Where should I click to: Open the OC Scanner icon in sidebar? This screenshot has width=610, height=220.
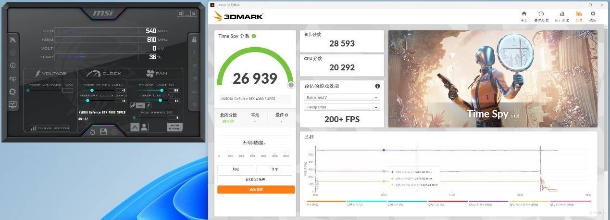12,79
